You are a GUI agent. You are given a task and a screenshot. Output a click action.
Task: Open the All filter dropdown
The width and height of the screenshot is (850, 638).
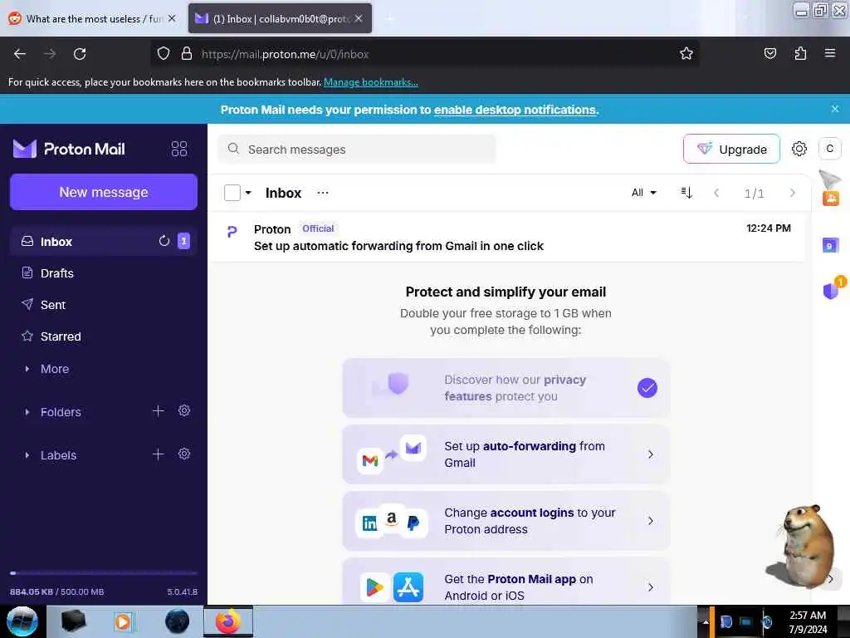(x=644, y=193)
